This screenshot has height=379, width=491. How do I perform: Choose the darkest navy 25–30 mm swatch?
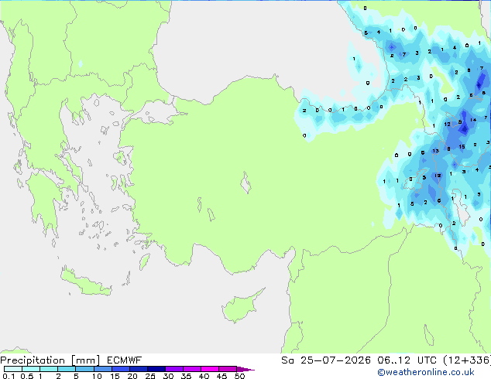coord(156,369)
